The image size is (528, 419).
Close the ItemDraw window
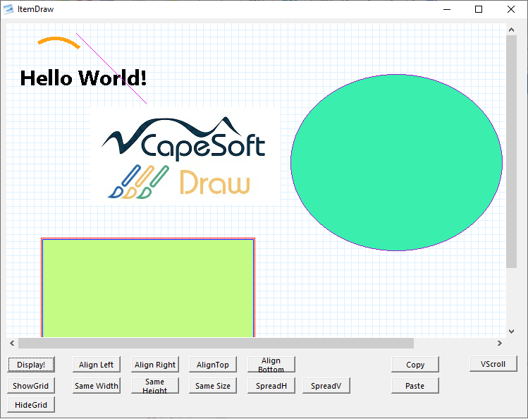511,9
